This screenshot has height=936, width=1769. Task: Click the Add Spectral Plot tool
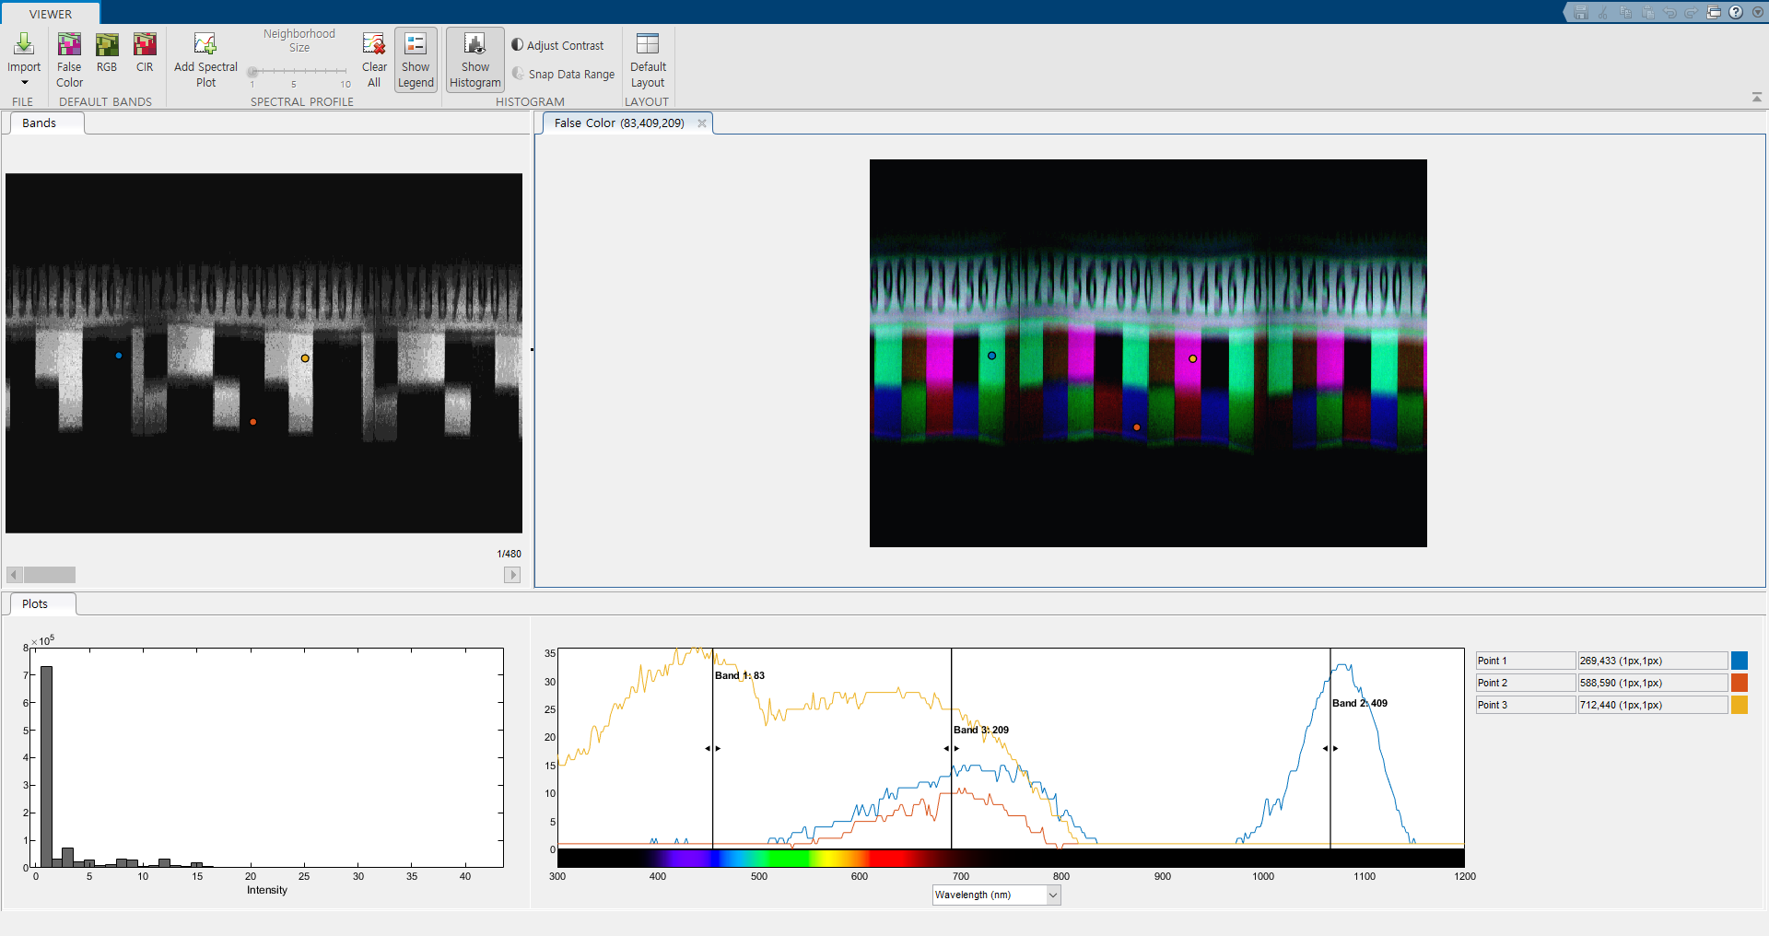click(x=205, y=58)
